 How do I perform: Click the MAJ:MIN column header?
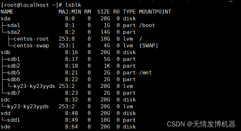click(x=70, y=12)
